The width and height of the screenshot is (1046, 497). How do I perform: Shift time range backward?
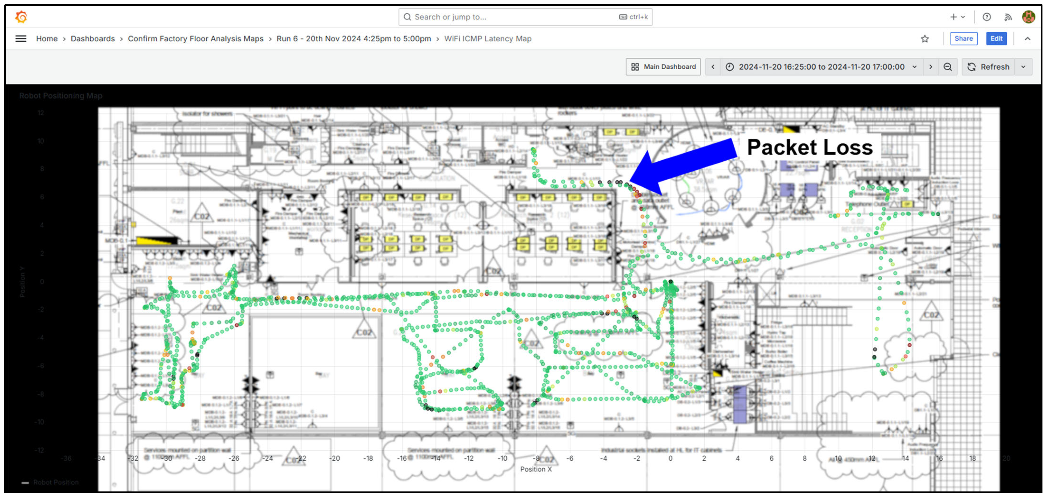713,67
